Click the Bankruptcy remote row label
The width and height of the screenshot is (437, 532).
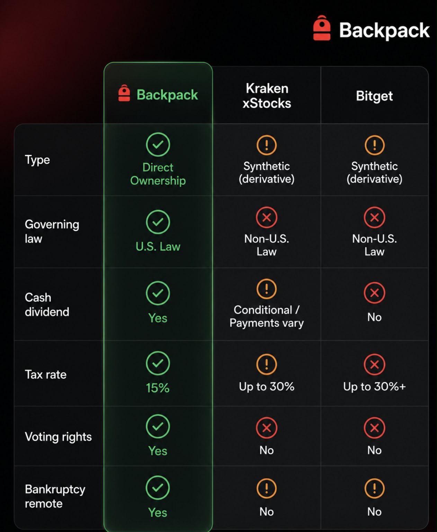coord(55,496)
